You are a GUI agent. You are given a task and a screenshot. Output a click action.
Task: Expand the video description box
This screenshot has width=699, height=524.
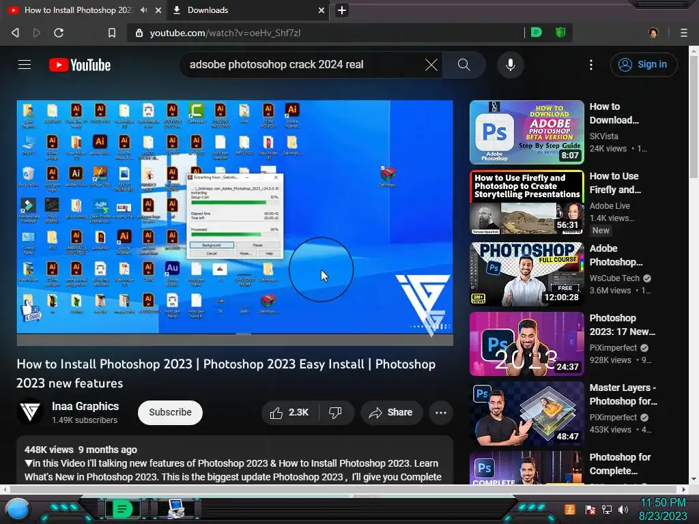click(235, 461)
